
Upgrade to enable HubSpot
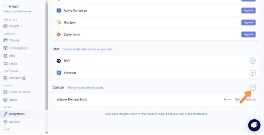(248, 22)
